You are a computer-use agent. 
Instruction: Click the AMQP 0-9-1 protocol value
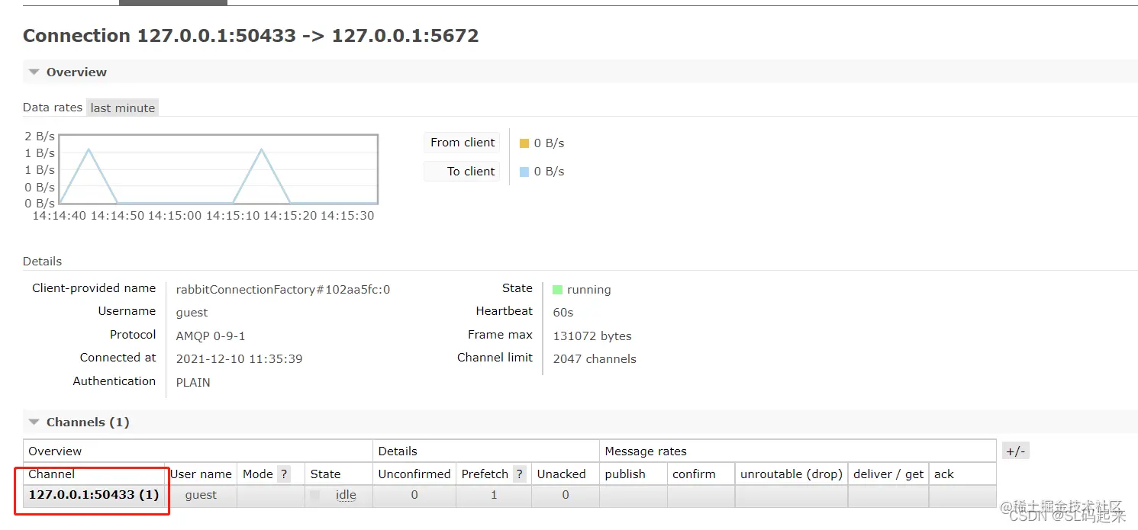211,336
